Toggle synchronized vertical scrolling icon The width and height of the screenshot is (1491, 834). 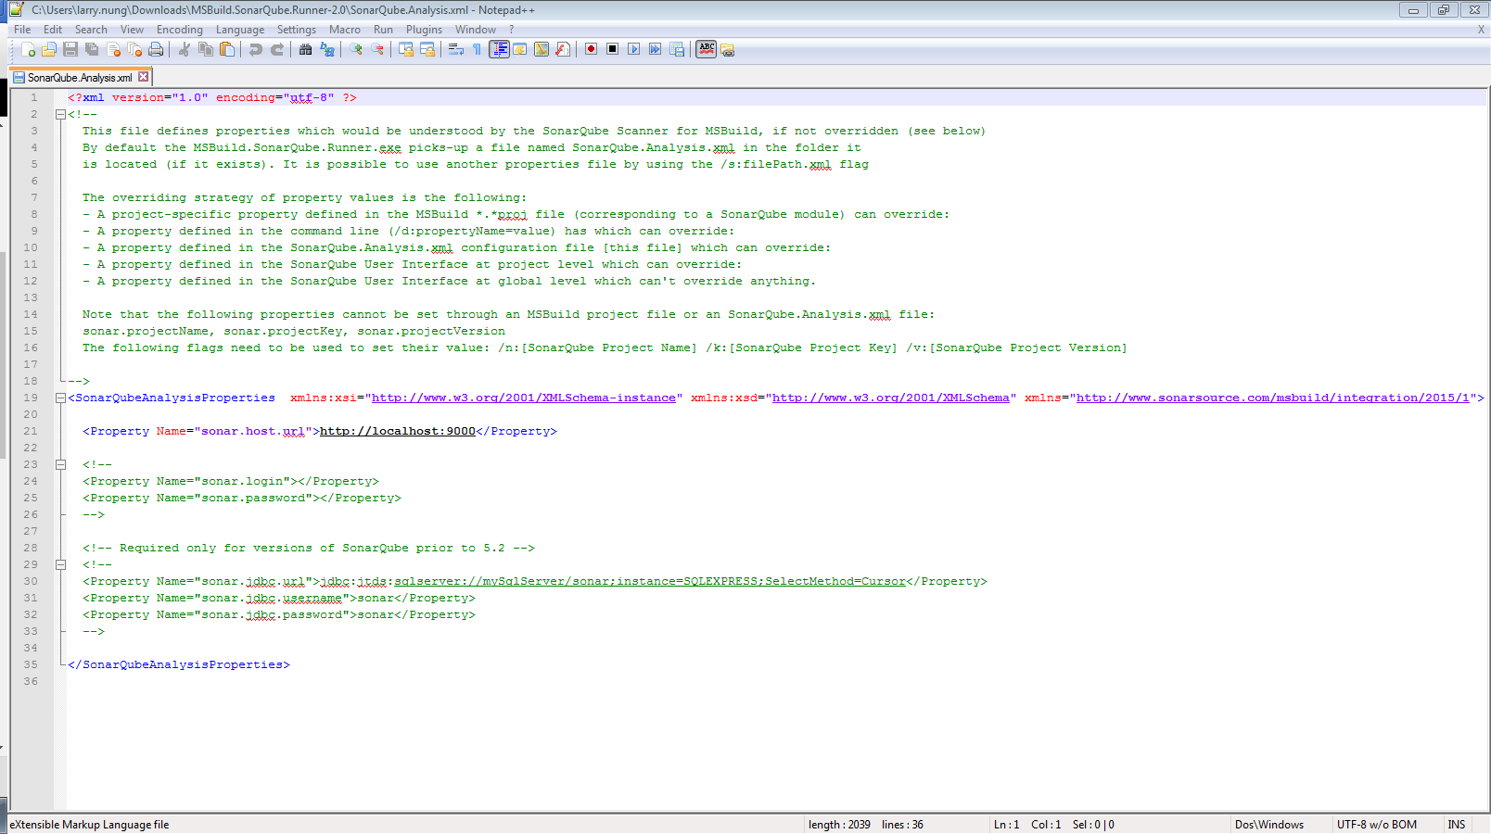pyautogui.click(x=406, y=49)
